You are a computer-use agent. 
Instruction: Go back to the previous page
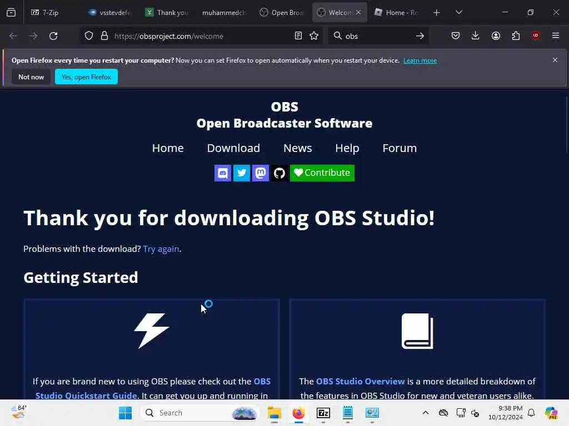click(x=13, y=36)
